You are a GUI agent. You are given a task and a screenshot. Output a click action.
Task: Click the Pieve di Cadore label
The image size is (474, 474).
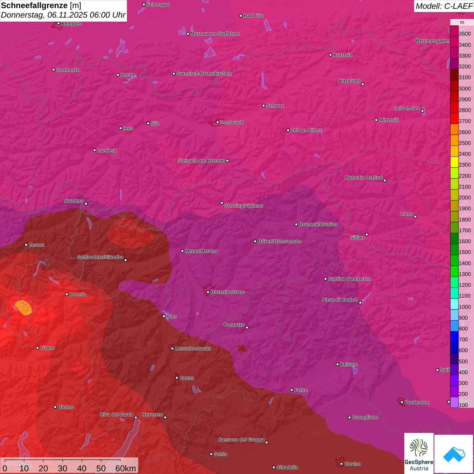340,300
